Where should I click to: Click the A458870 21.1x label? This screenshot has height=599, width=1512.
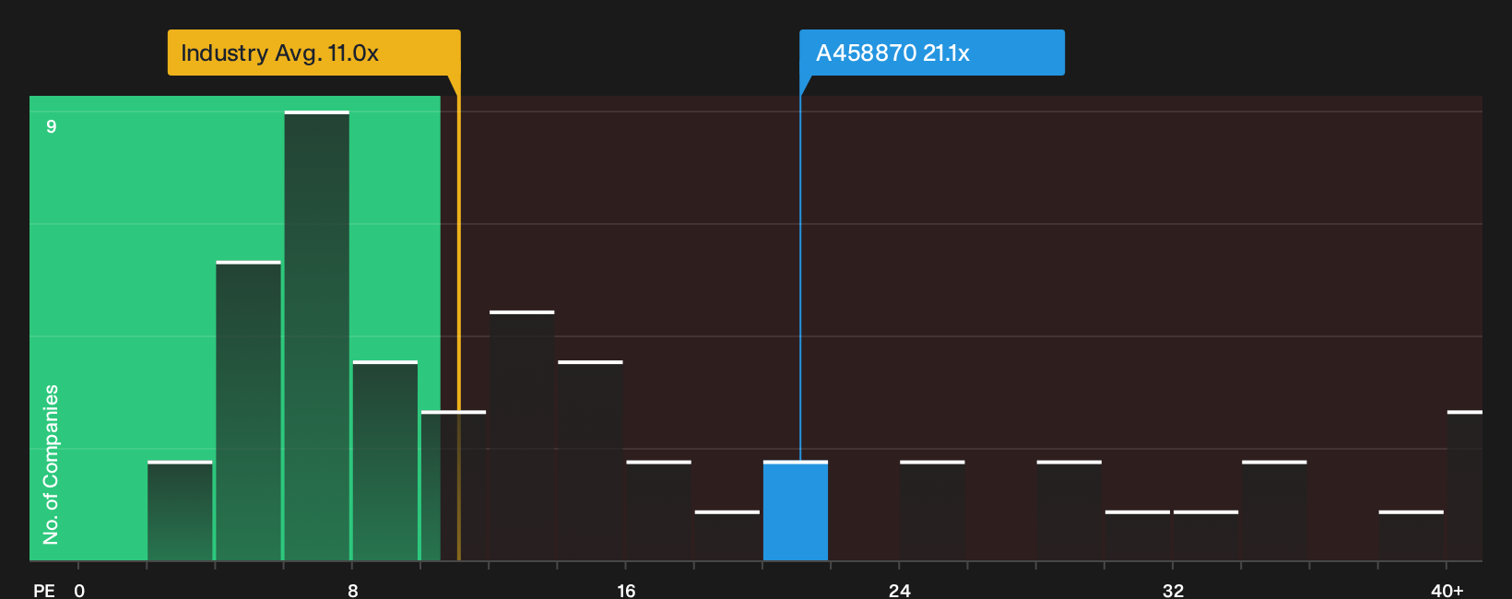932,53
